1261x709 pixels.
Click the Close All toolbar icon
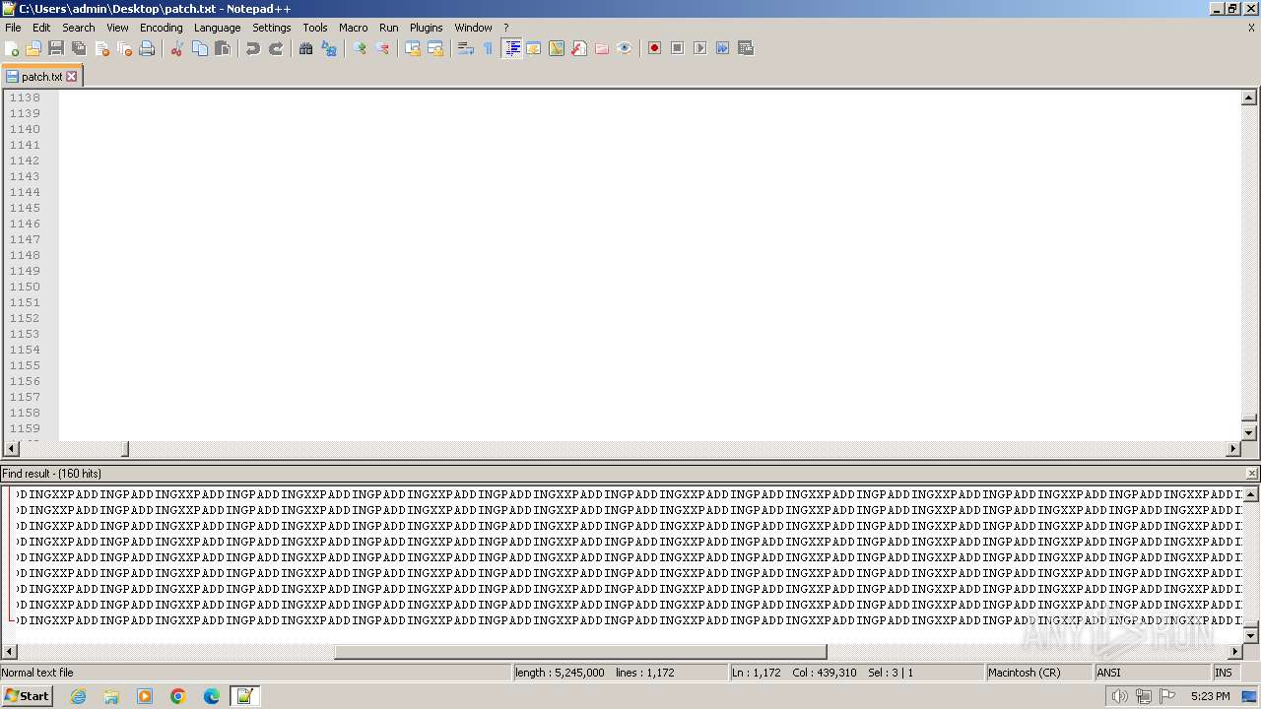coord(124,48)
